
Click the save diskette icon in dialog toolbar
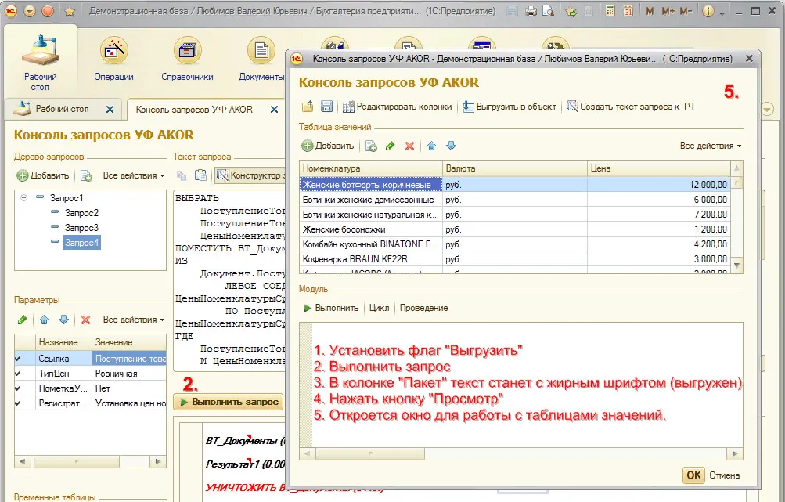tap(327, 107)
